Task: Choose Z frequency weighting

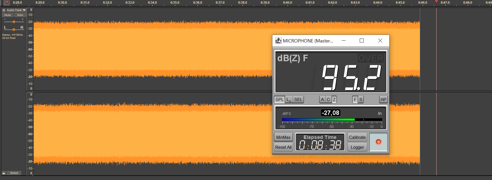Action: coord(334,100)
